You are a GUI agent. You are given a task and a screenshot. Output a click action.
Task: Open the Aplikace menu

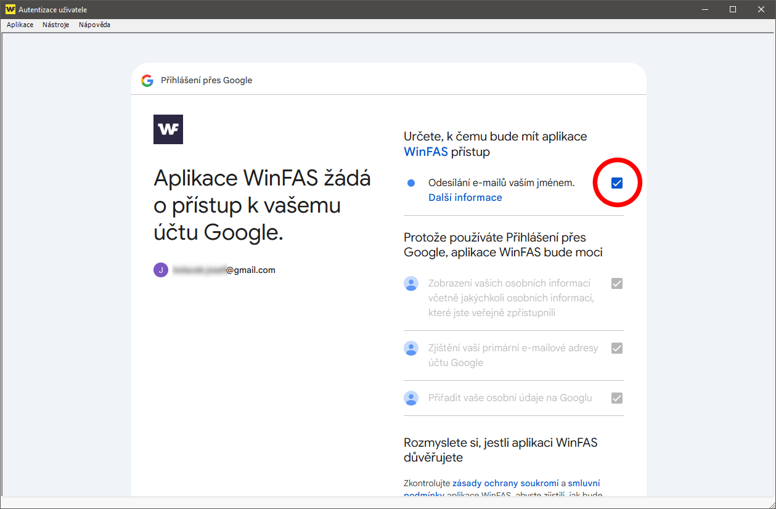[20, 25]
